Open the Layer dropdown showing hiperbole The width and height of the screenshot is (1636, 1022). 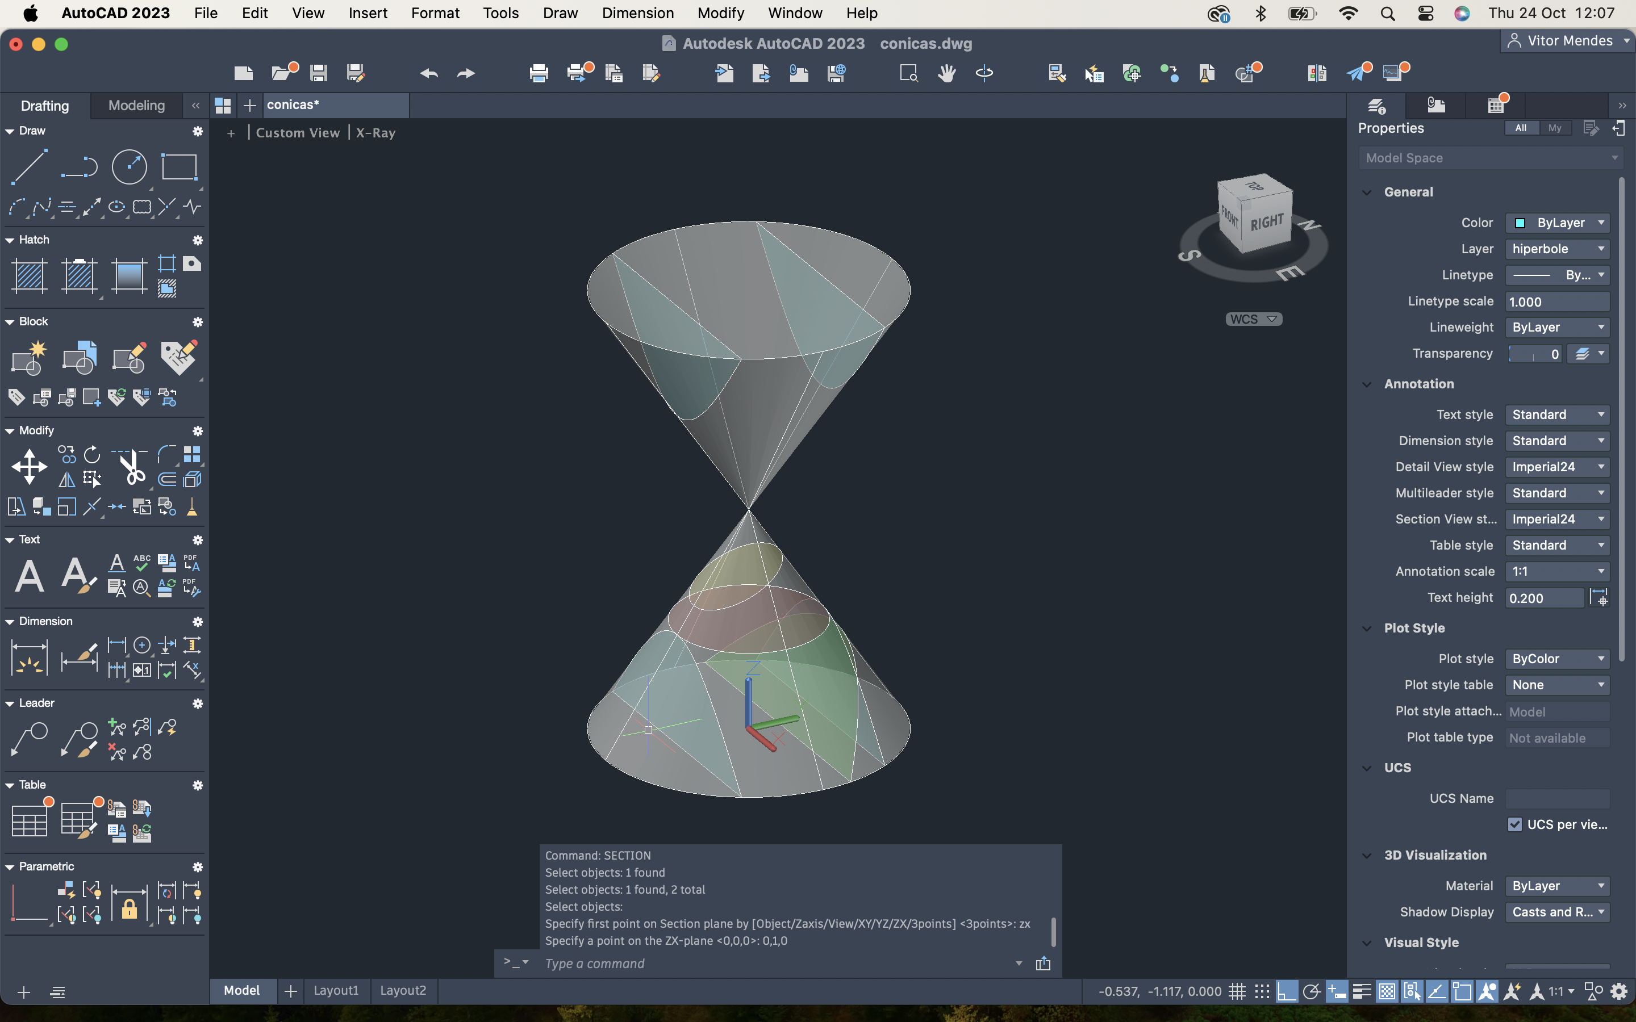click(1557, 249)
